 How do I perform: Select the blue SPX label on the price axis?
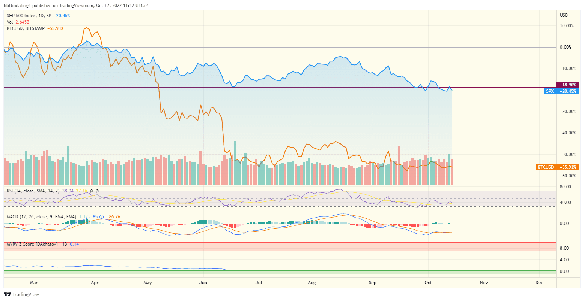click(x=550, y=91)
